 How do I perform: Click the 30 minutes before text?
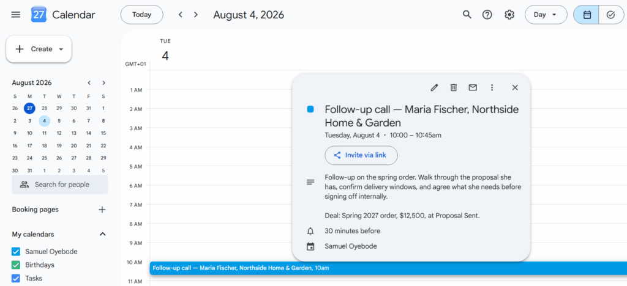click(x=352, y=231)
